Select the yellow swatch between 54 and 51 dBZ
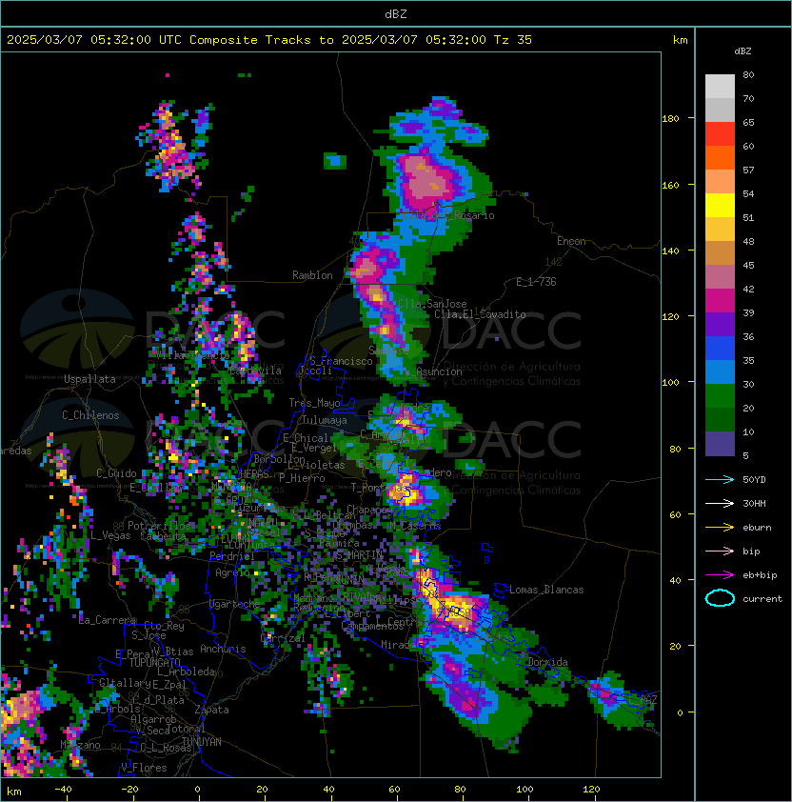 (x=720, y=205)
